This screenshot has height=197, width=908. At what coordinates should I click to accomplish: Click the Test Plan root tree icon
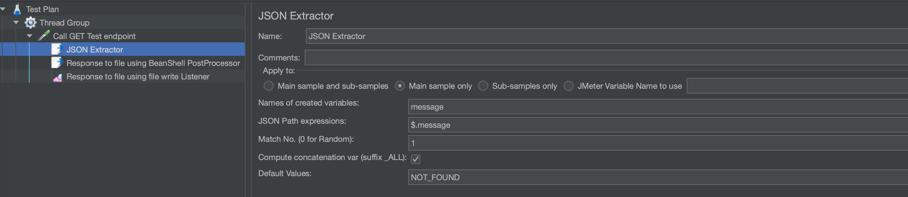pyautogui.click(x=17, y=9)
